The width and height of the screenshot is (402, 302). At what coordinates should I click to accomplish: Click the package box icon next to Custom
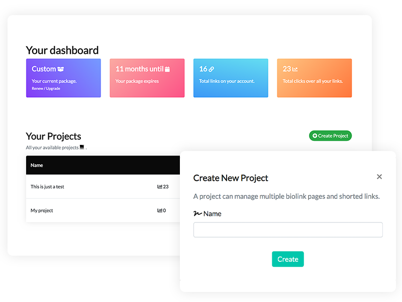click(60, 69)
